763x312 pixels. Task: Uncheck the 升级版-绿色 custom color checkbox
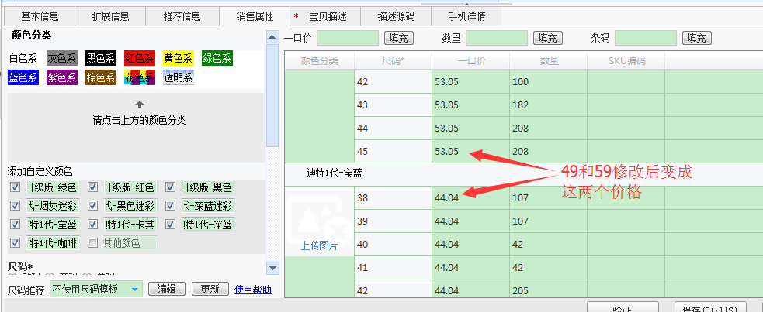(16, 187)
